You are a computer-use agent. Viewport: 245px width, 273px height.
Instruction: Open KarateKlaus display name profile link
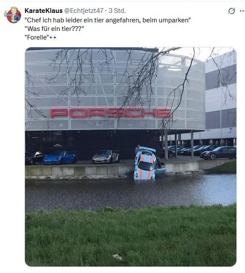point(43,11)
